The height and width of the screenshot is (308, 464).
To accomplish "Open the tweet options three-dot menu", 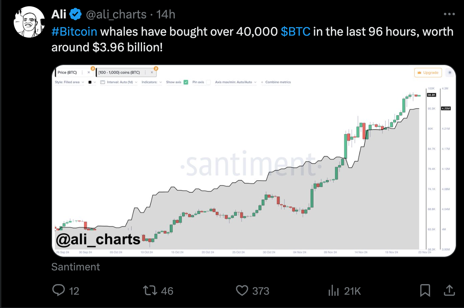I will (449, 14).
